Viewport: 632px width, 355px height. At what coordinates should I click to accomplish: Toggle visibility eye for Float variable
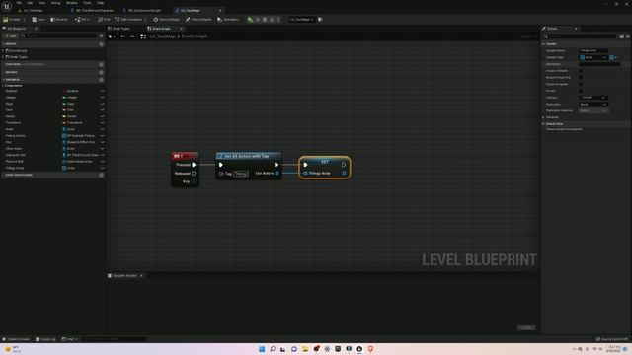pos(102,104)
